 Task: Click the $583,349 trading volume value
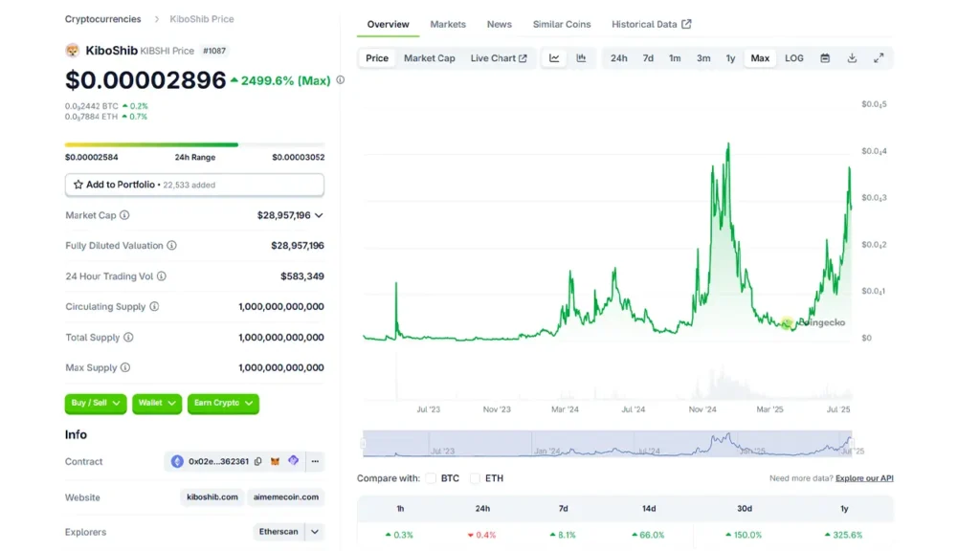tap(302, 276)
